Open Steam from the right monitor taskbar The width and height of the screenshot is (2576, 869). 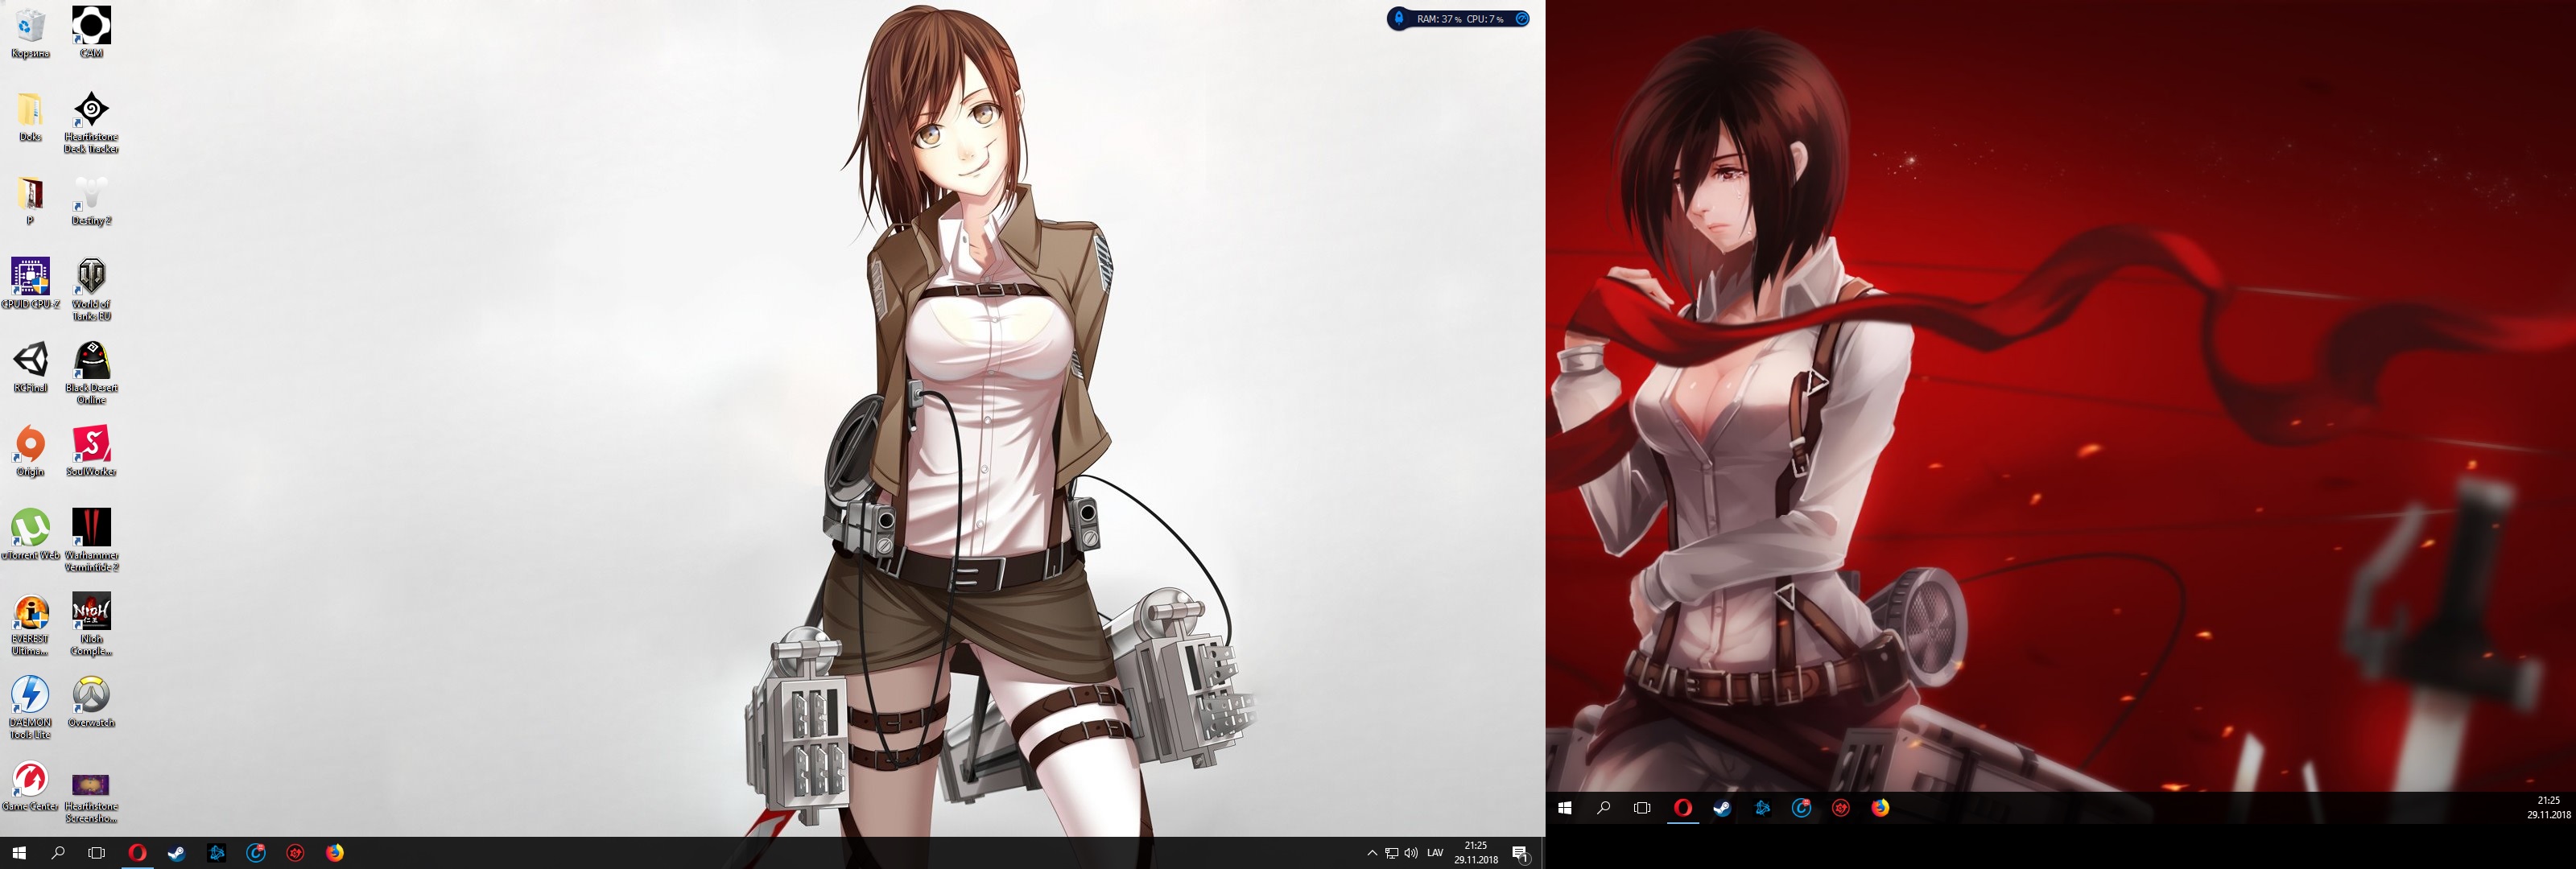[x=1722, y=808]
